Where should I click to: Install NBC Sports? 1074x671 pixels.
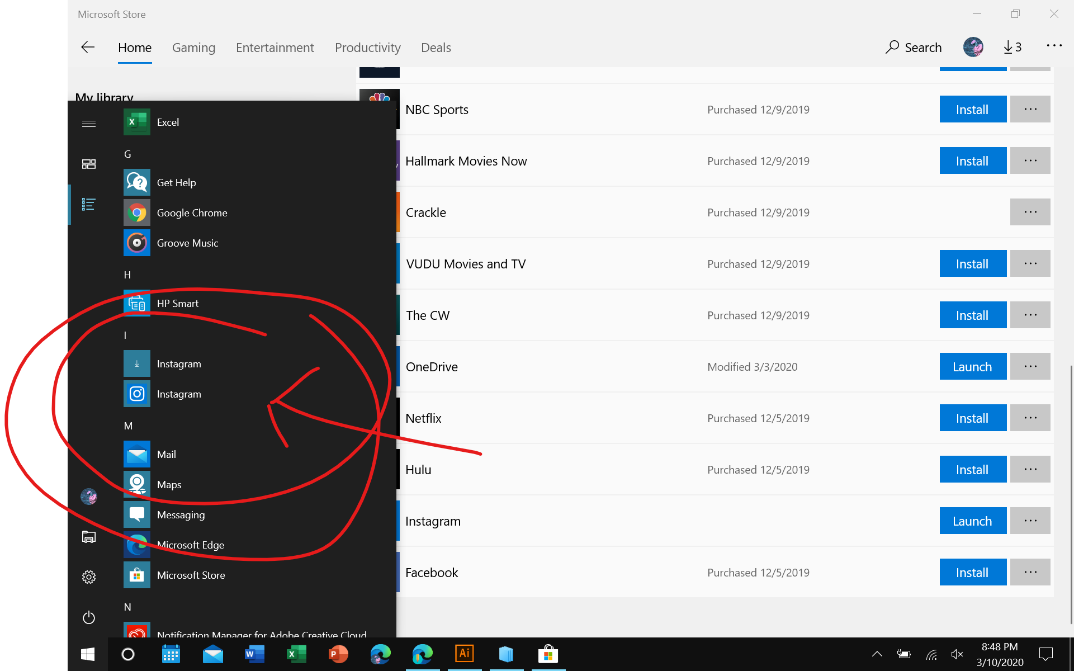coord(973,109)
